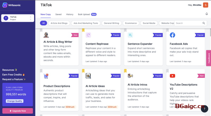Viewport: 211px width, 116px height.
Task: Click the search magnifier icon
Action: pos(204,23)
